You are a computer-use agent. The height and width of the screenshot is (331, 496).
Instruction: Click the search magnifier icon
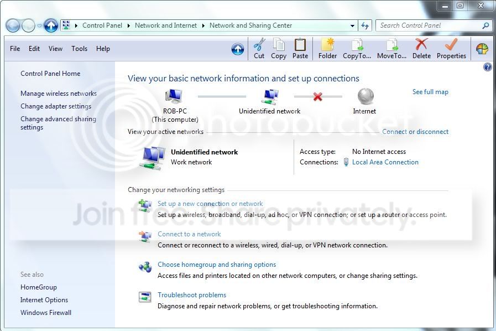[x=485, y=25]
